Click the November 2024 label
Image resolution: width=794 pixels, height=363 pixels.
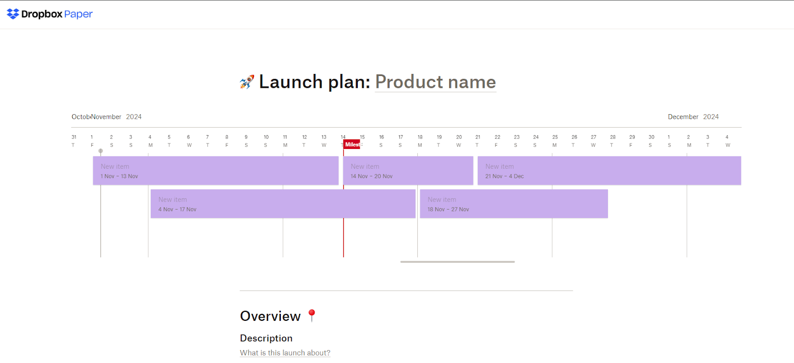pyautogui.click(x=116, y=116)
